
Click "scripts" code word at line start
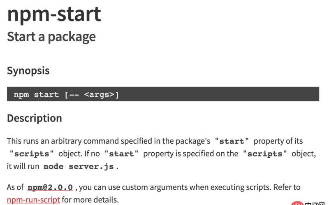32,154
